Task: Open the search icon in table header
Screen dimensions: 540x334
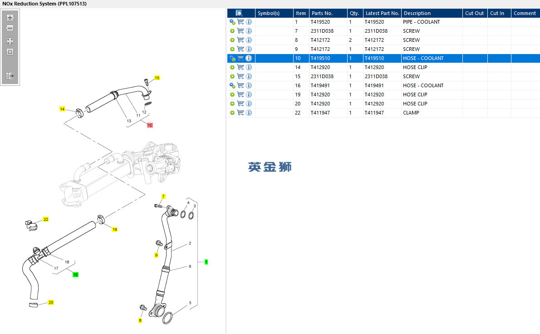Action: coord(239,13)
